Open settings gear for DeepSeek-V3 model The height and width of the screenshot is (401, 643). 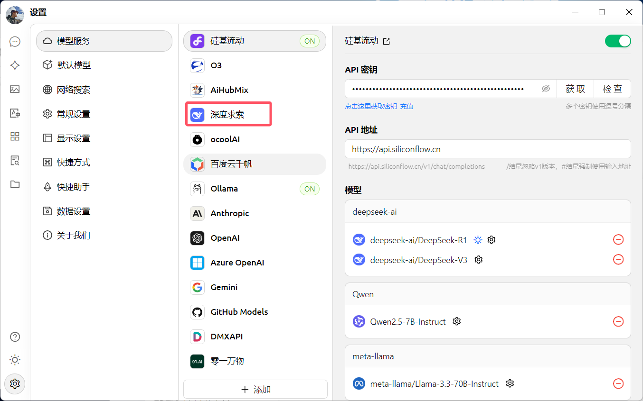click(x=479, y=260)
